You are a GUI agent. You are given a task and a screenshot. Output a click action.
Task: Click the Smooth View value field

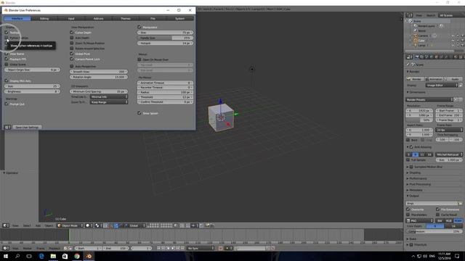(99, 72)
